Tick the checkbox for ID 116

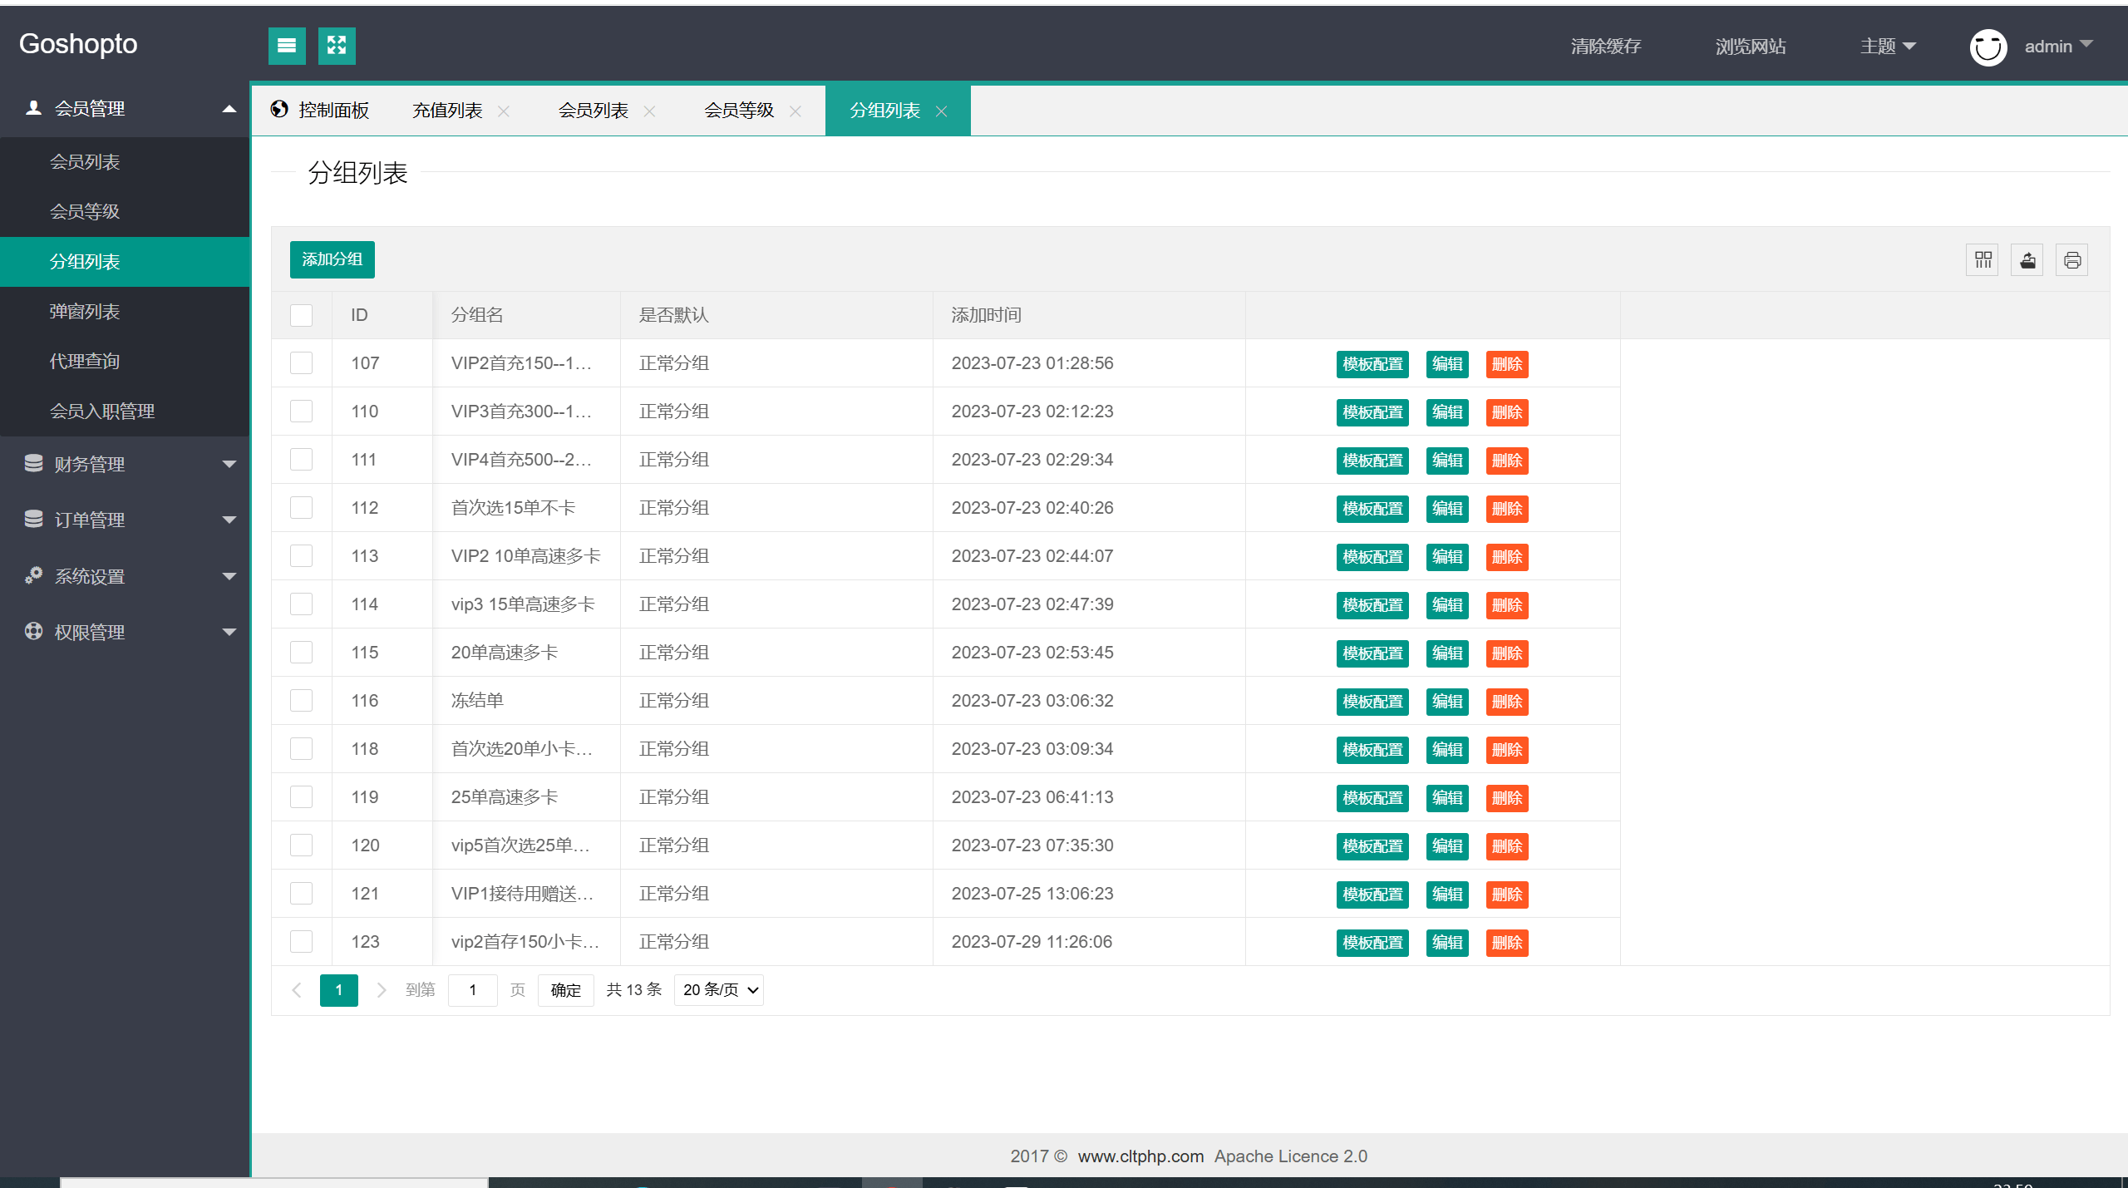(301, 701)
